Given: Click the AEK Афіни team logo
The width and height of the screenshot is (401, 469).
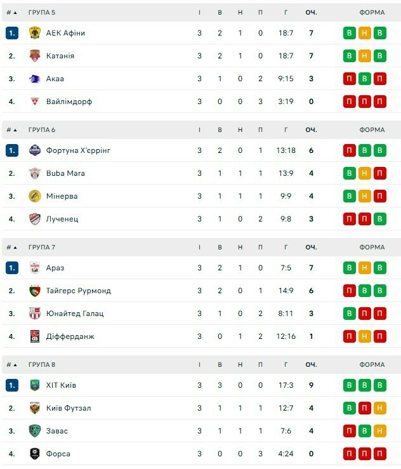Looking at the screenshot, I should (x=35, y=33).
